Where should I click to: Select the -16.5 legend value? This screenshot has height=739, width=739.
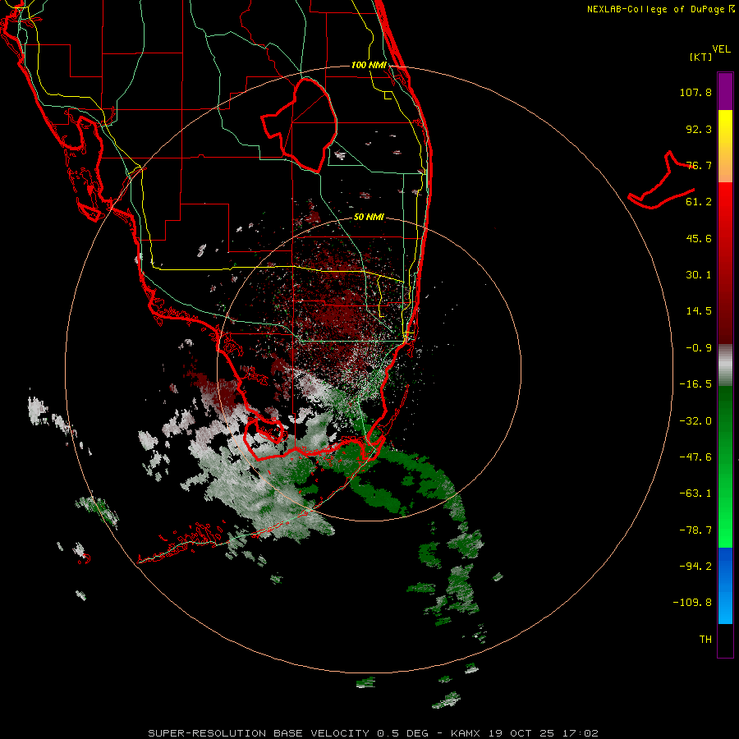point(695,384)
